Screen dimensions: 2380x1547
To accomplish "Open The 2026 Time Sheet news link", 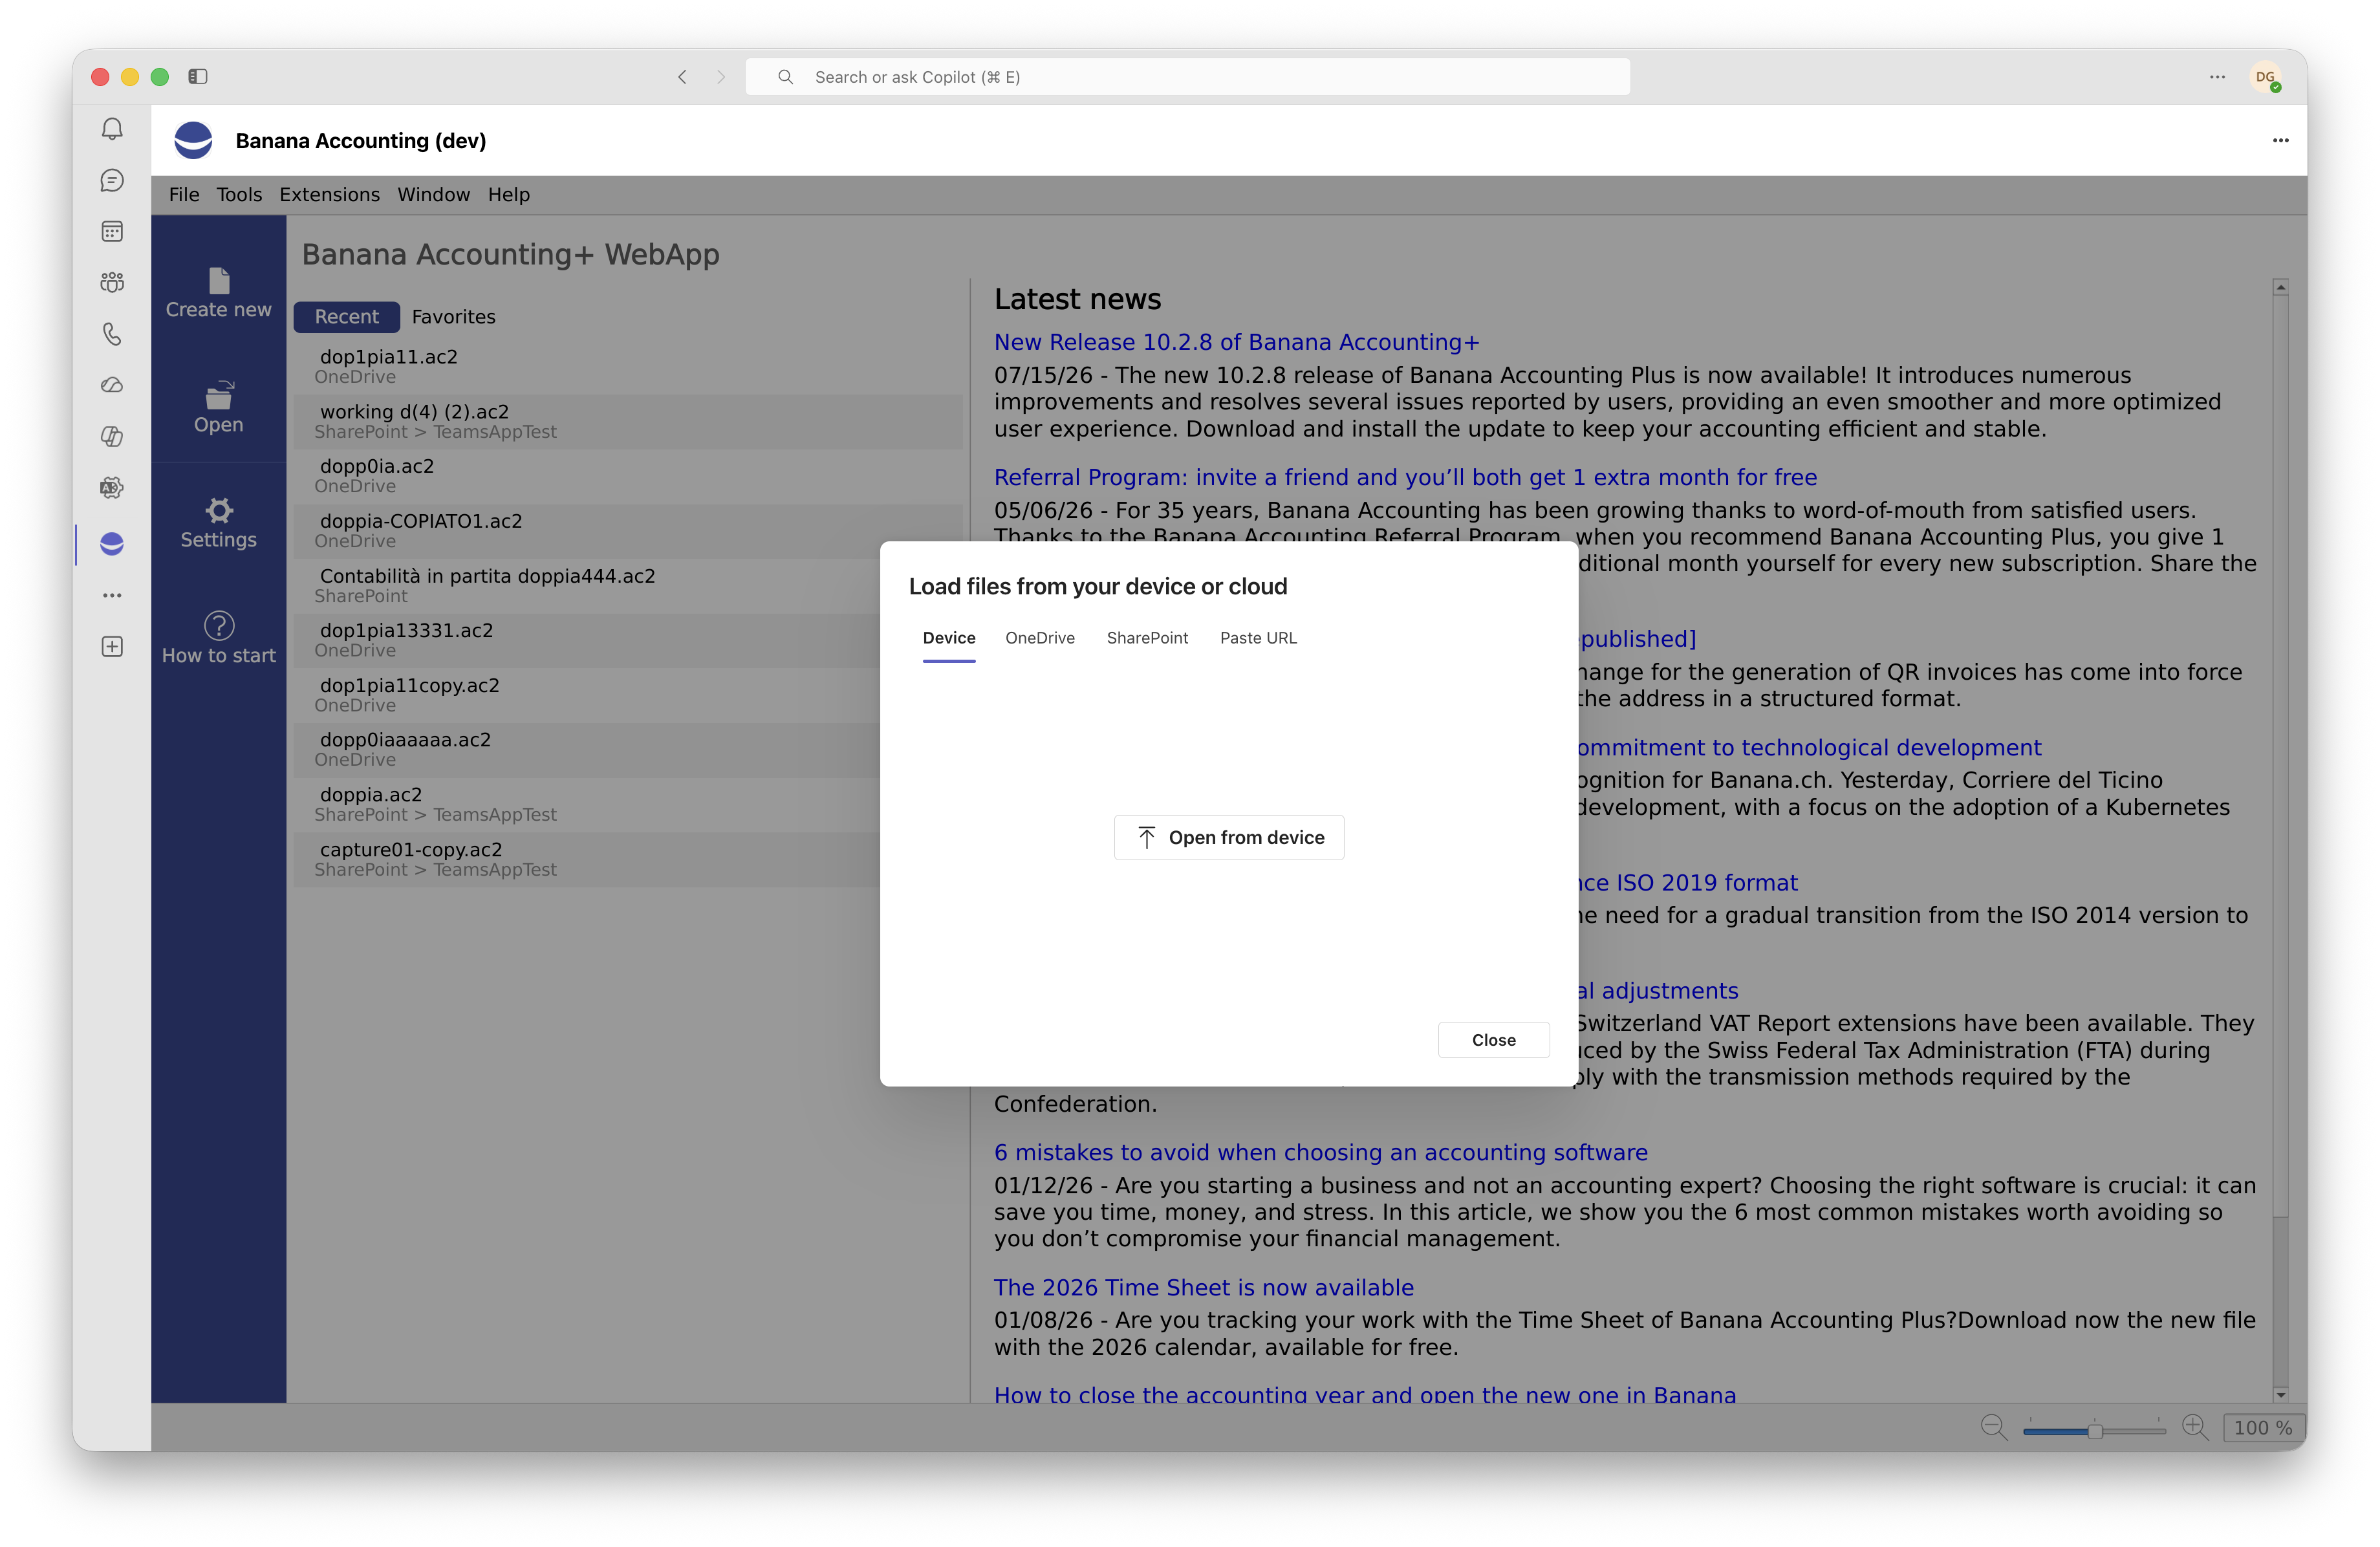I will [x=1203, y=1287].
